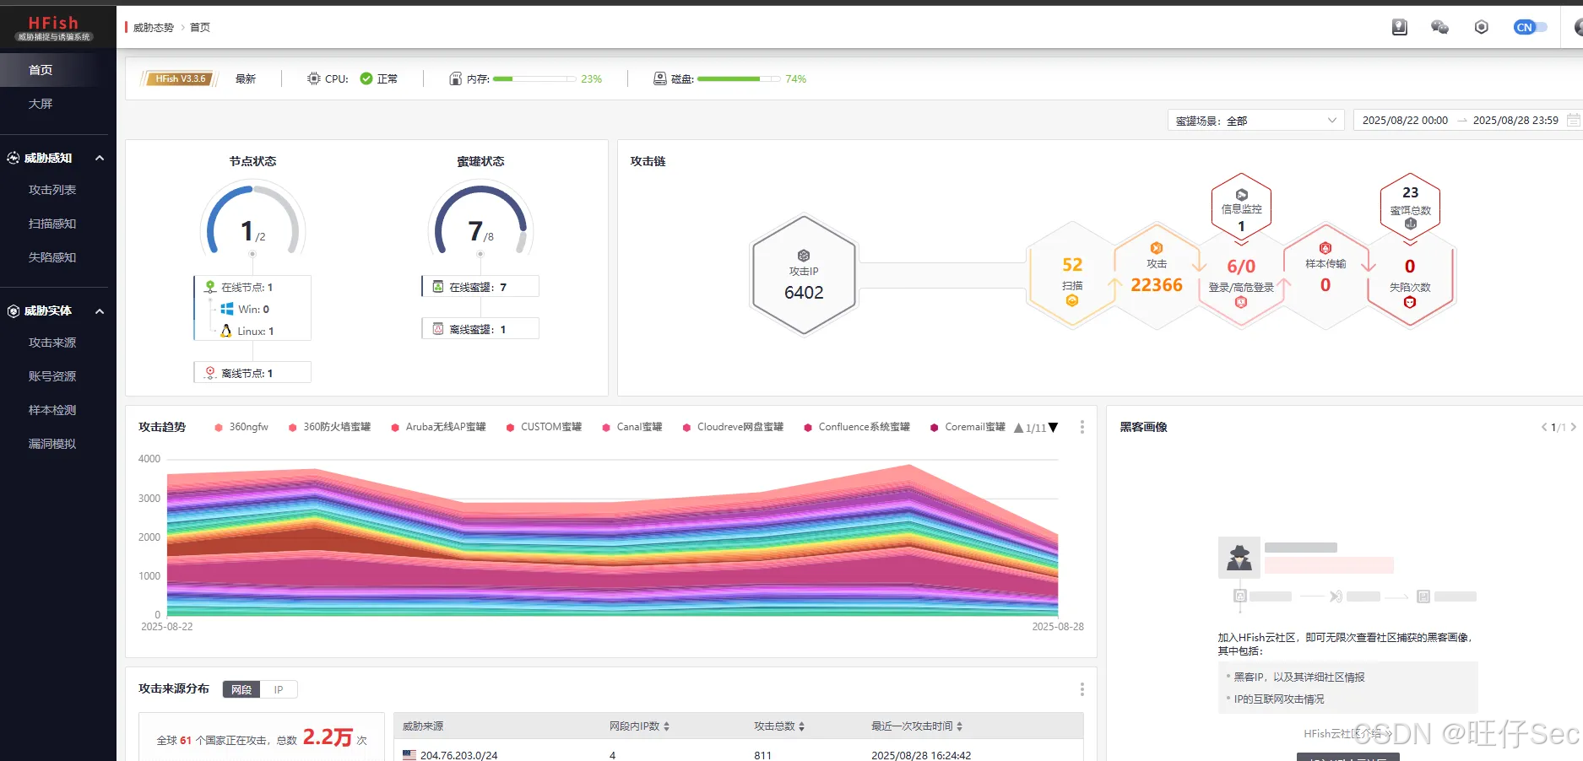Viewport: 1583px width, 761px height.
Task: Click the more options dots in 攻击趋势 panel
Action: [x=1082, y=427]
